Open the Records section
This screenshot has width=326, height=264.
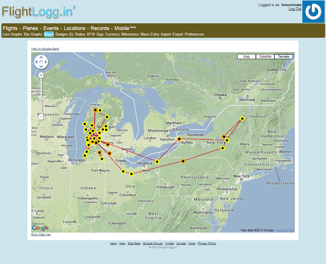tap(100, 28)
